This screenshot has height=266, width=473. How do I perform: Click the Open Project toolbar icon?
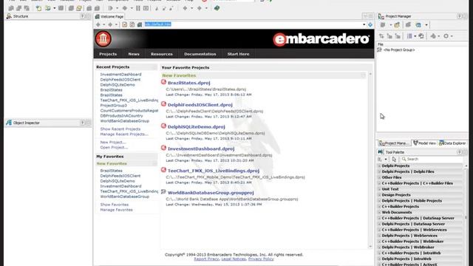48,8
